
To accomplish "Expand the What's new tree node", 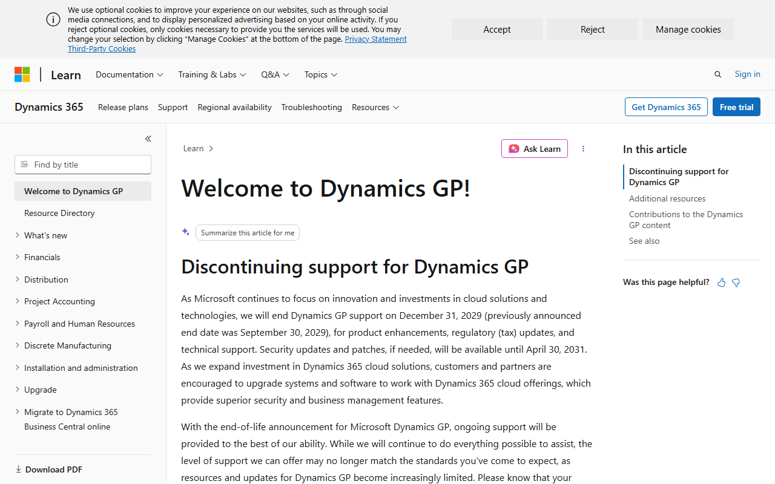I will [18, 235].
